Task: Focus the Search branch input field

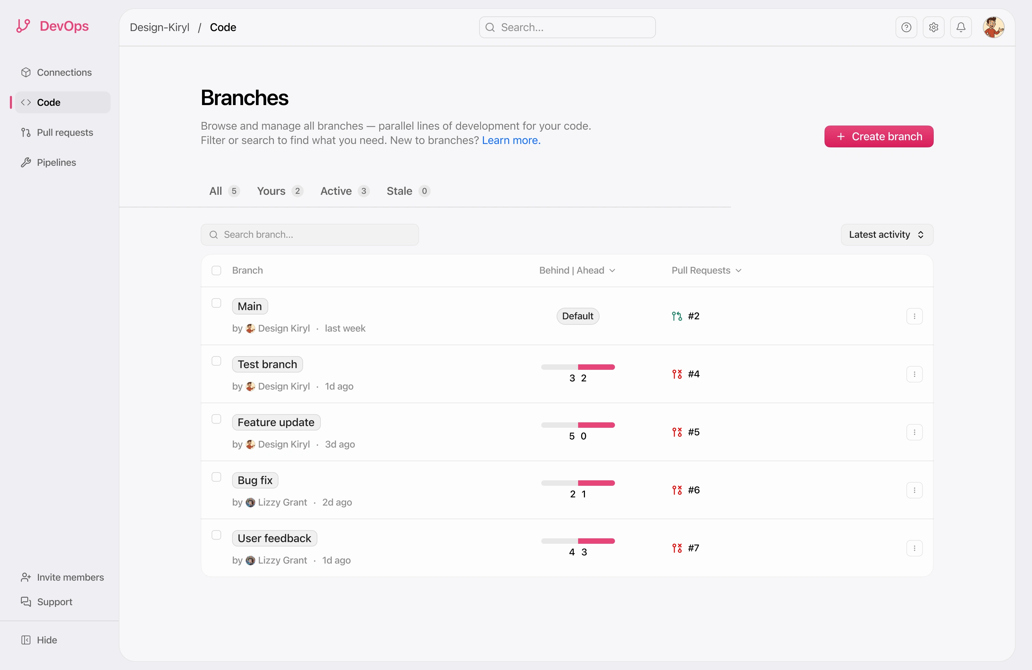Action: coord(310,234)
